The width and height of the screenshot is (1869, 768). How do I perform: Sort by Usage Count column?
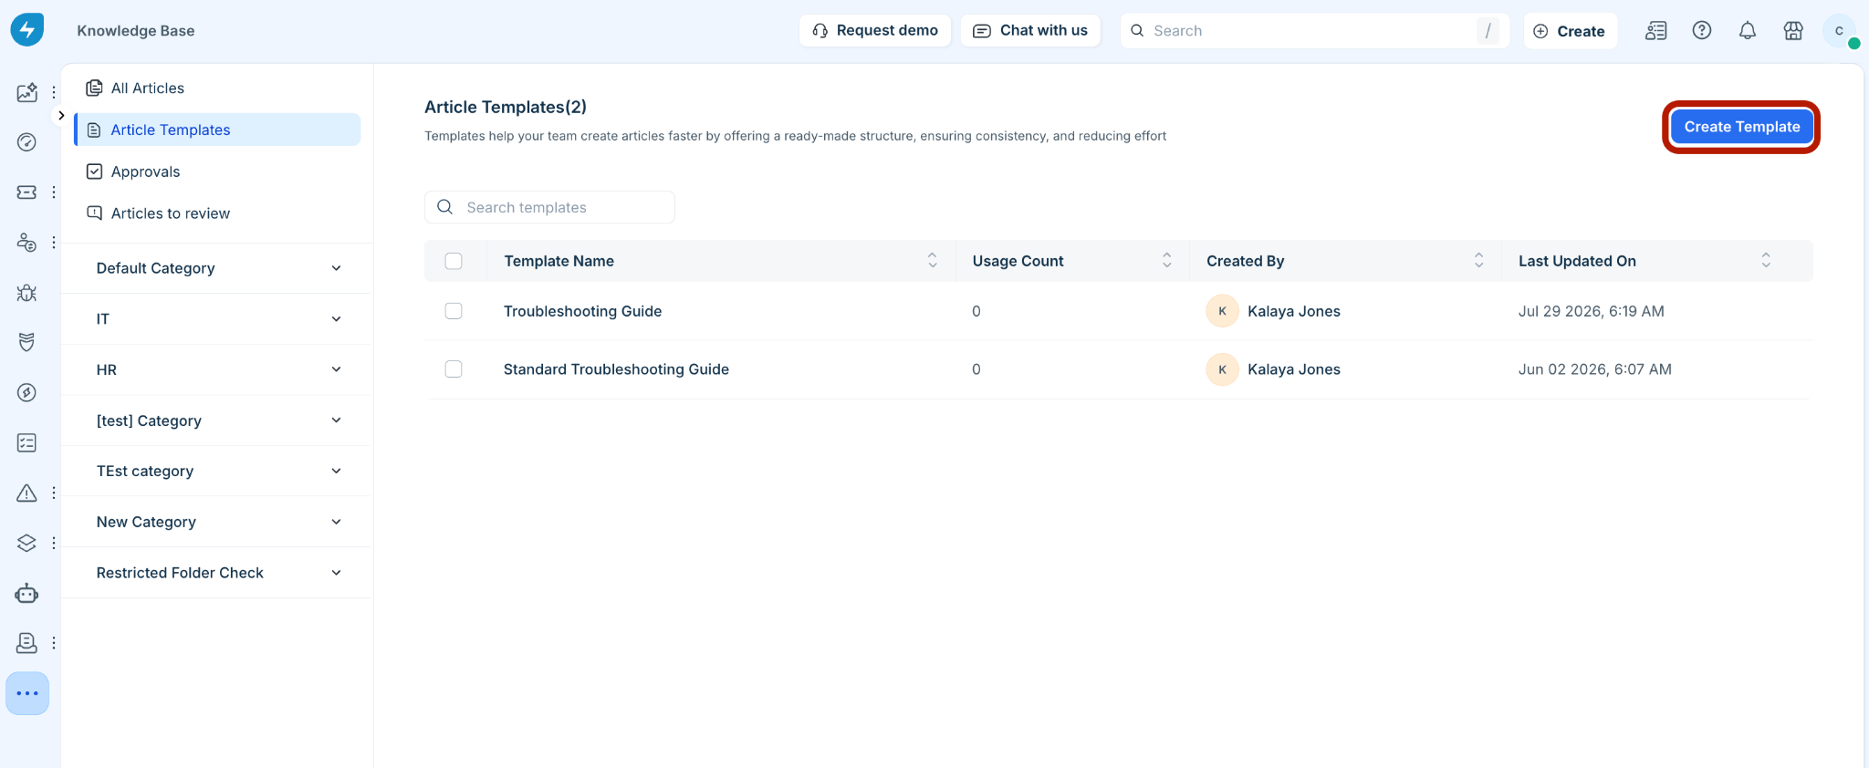tap(1166, 261)
